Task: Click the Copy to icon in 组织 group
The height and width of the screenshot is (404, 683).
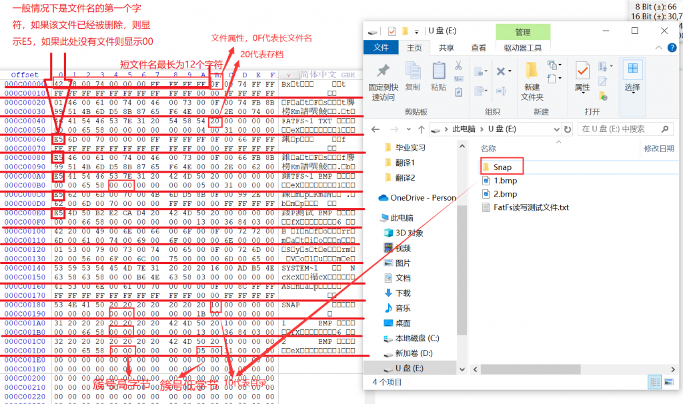Action: (479, 90)
